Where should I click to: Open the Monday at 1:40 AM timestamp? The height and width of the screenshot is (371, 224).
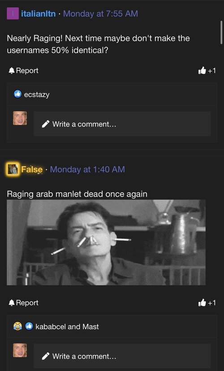[87, 169]
